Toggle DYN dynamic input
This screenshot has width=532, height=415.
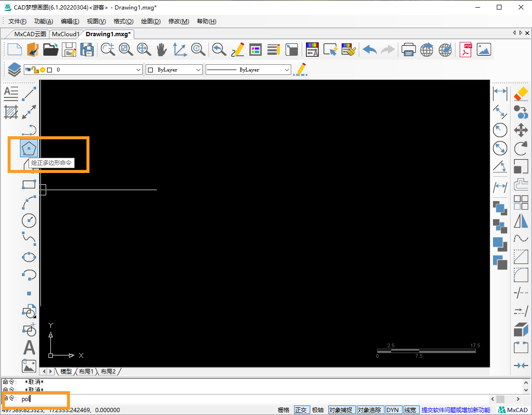point(393,410)
